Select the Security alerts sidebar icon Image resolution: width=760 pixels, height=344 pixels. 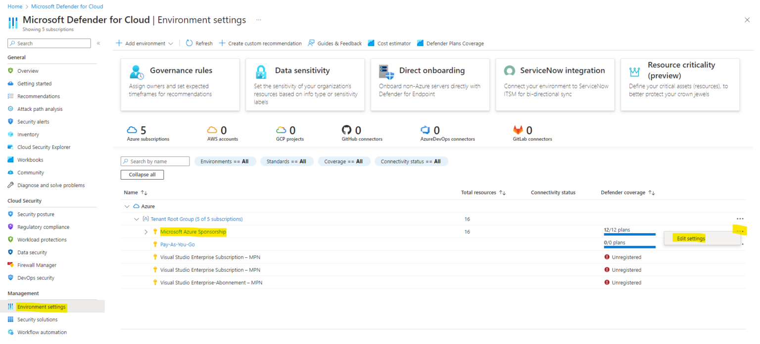[11, 121]
